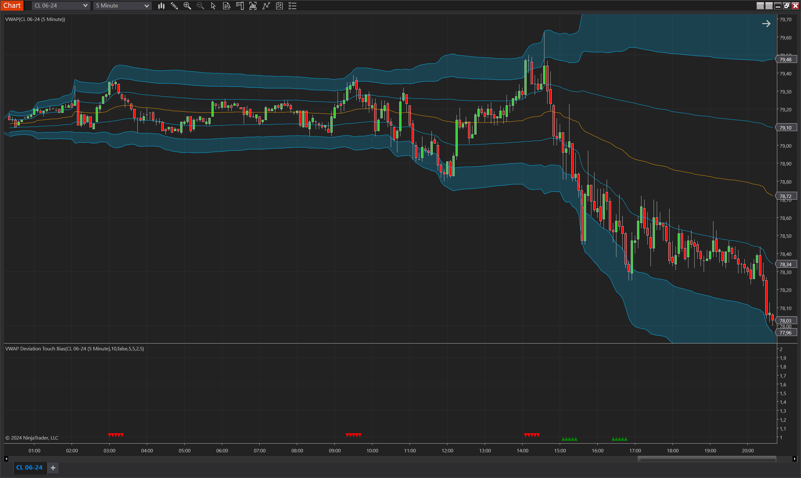Click the 20:00 time axis label
Image resolution: width=801 pixels, height=478 pixels.
[x=747, y=450]
